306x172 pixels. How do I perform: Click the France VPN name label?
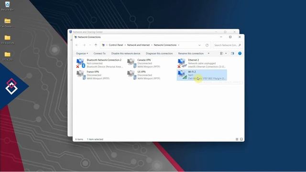[93, 72]
